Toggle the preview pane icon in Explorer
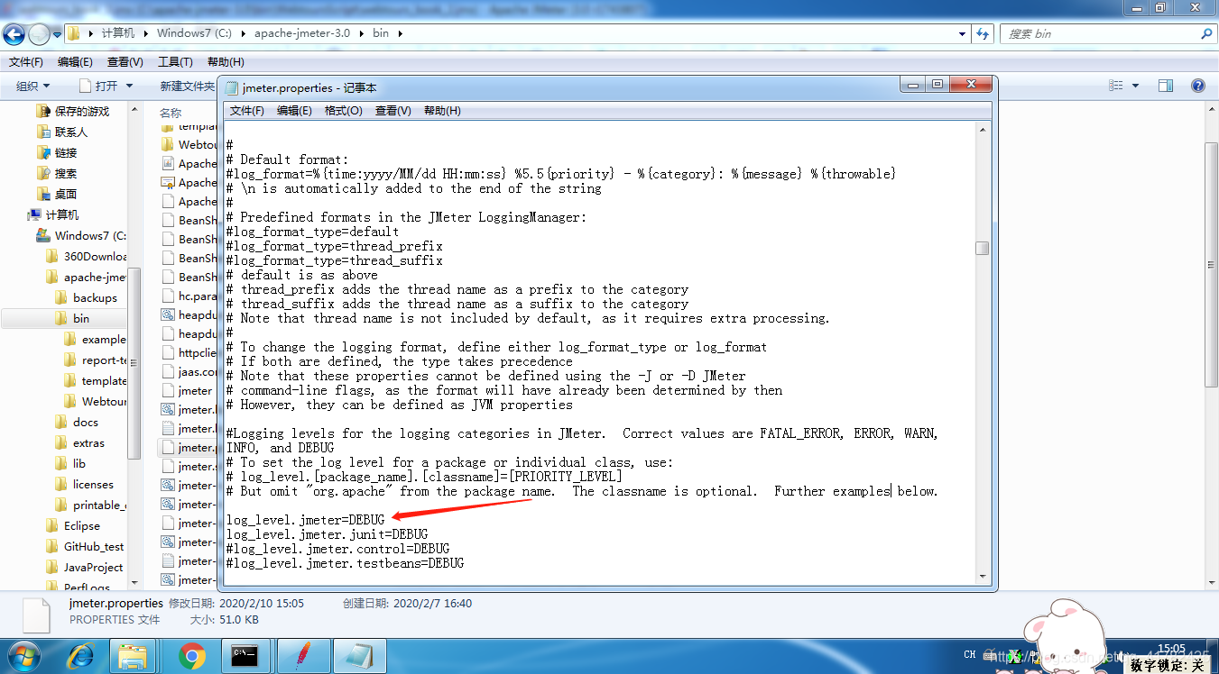Viewport: 1219px width, 674px height. point(1166,86)
